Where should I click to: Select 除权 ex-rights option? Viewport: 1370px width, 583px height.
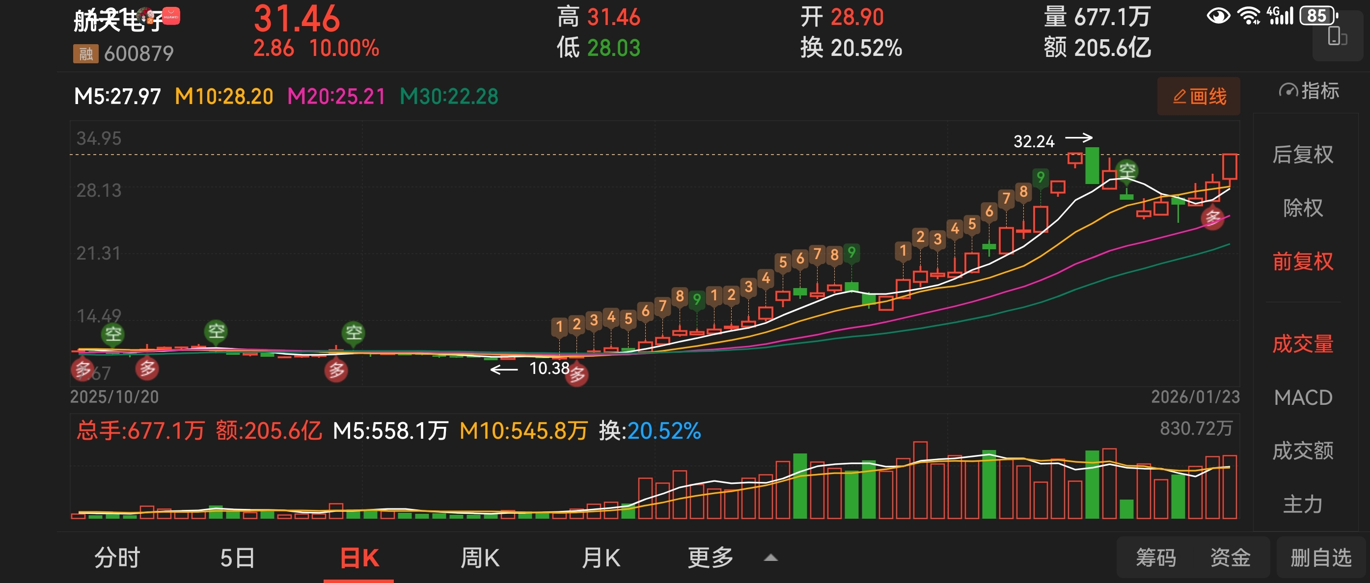pyautogui.click(x=1302, y=208)
